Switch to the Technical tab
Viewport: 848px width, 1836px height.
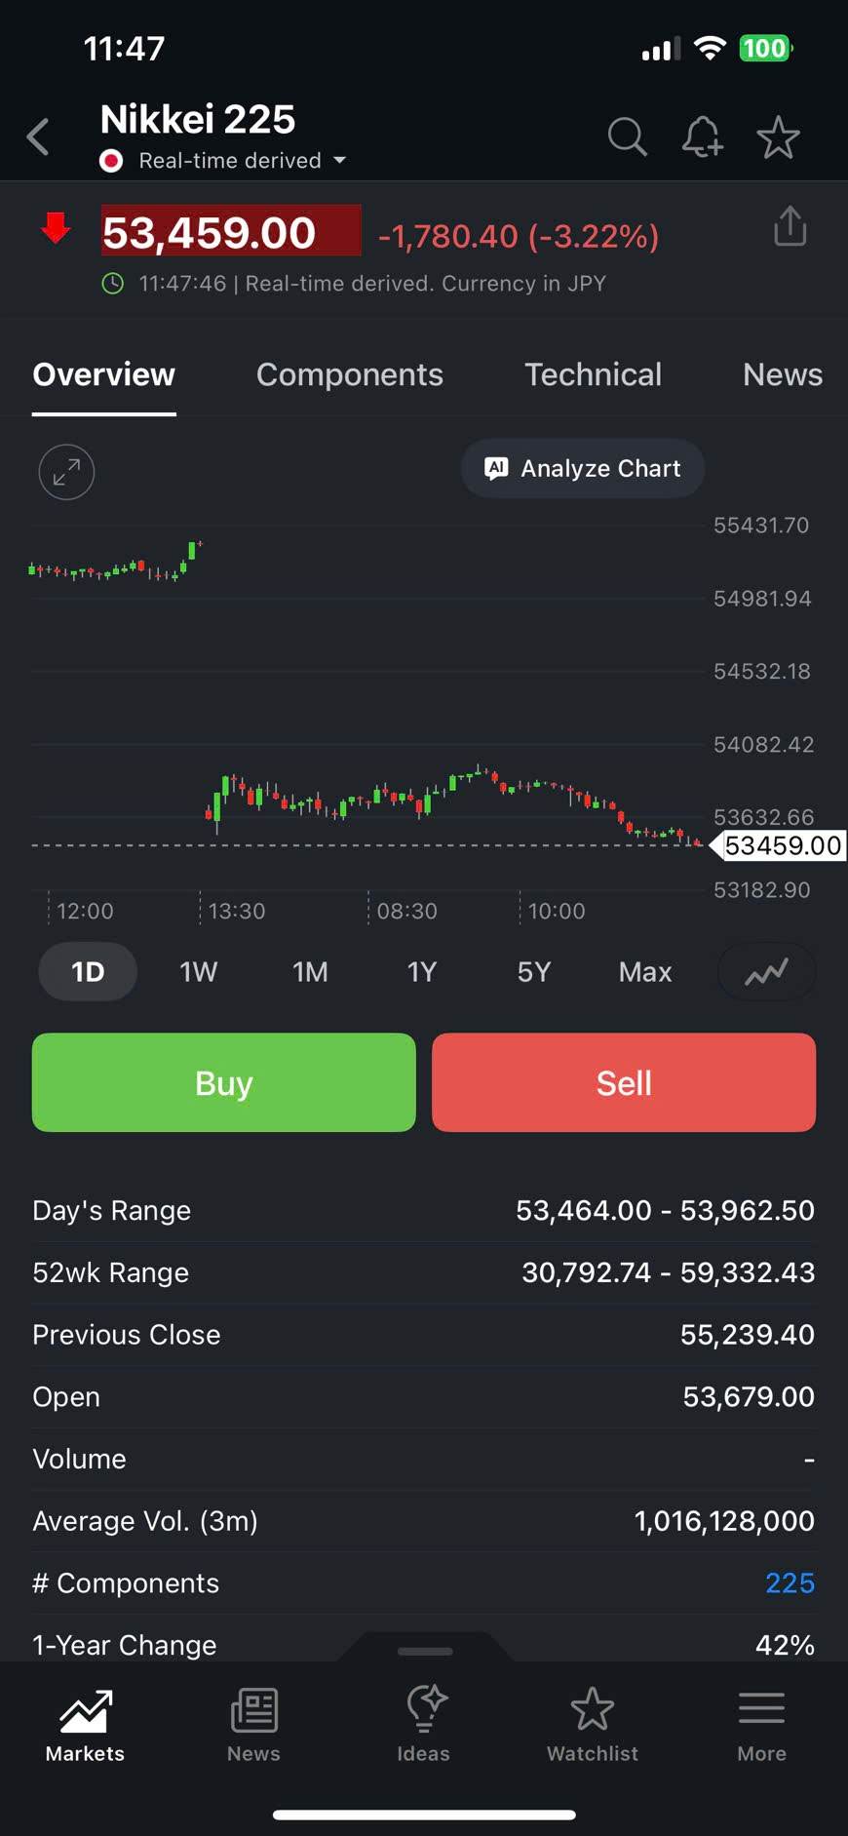[593, 375]
